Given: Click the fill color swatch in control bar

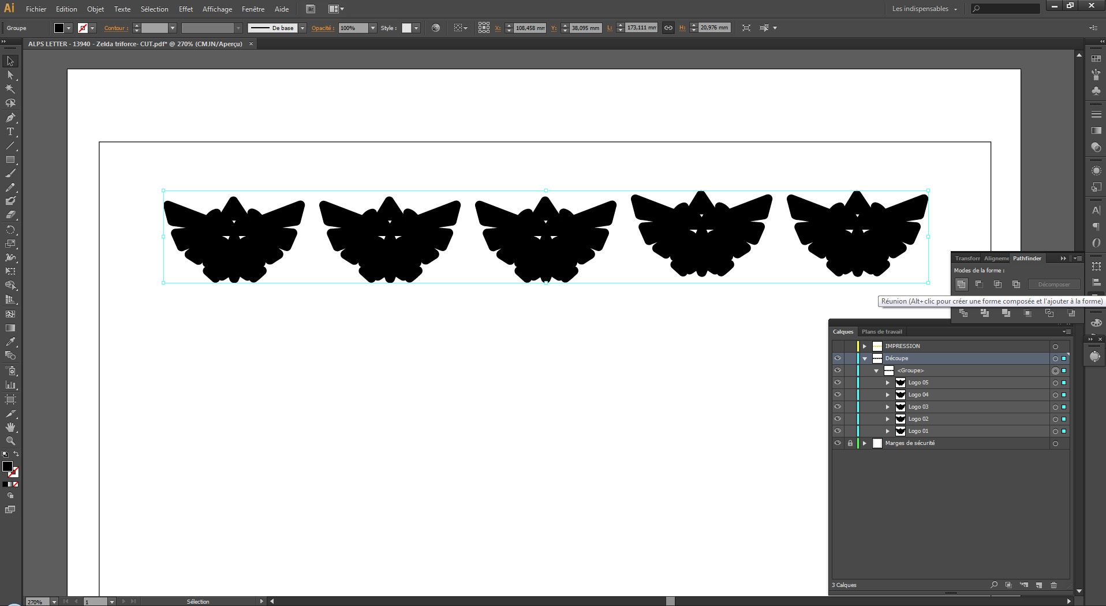Looking at the screenshot, I should point(59,28).
